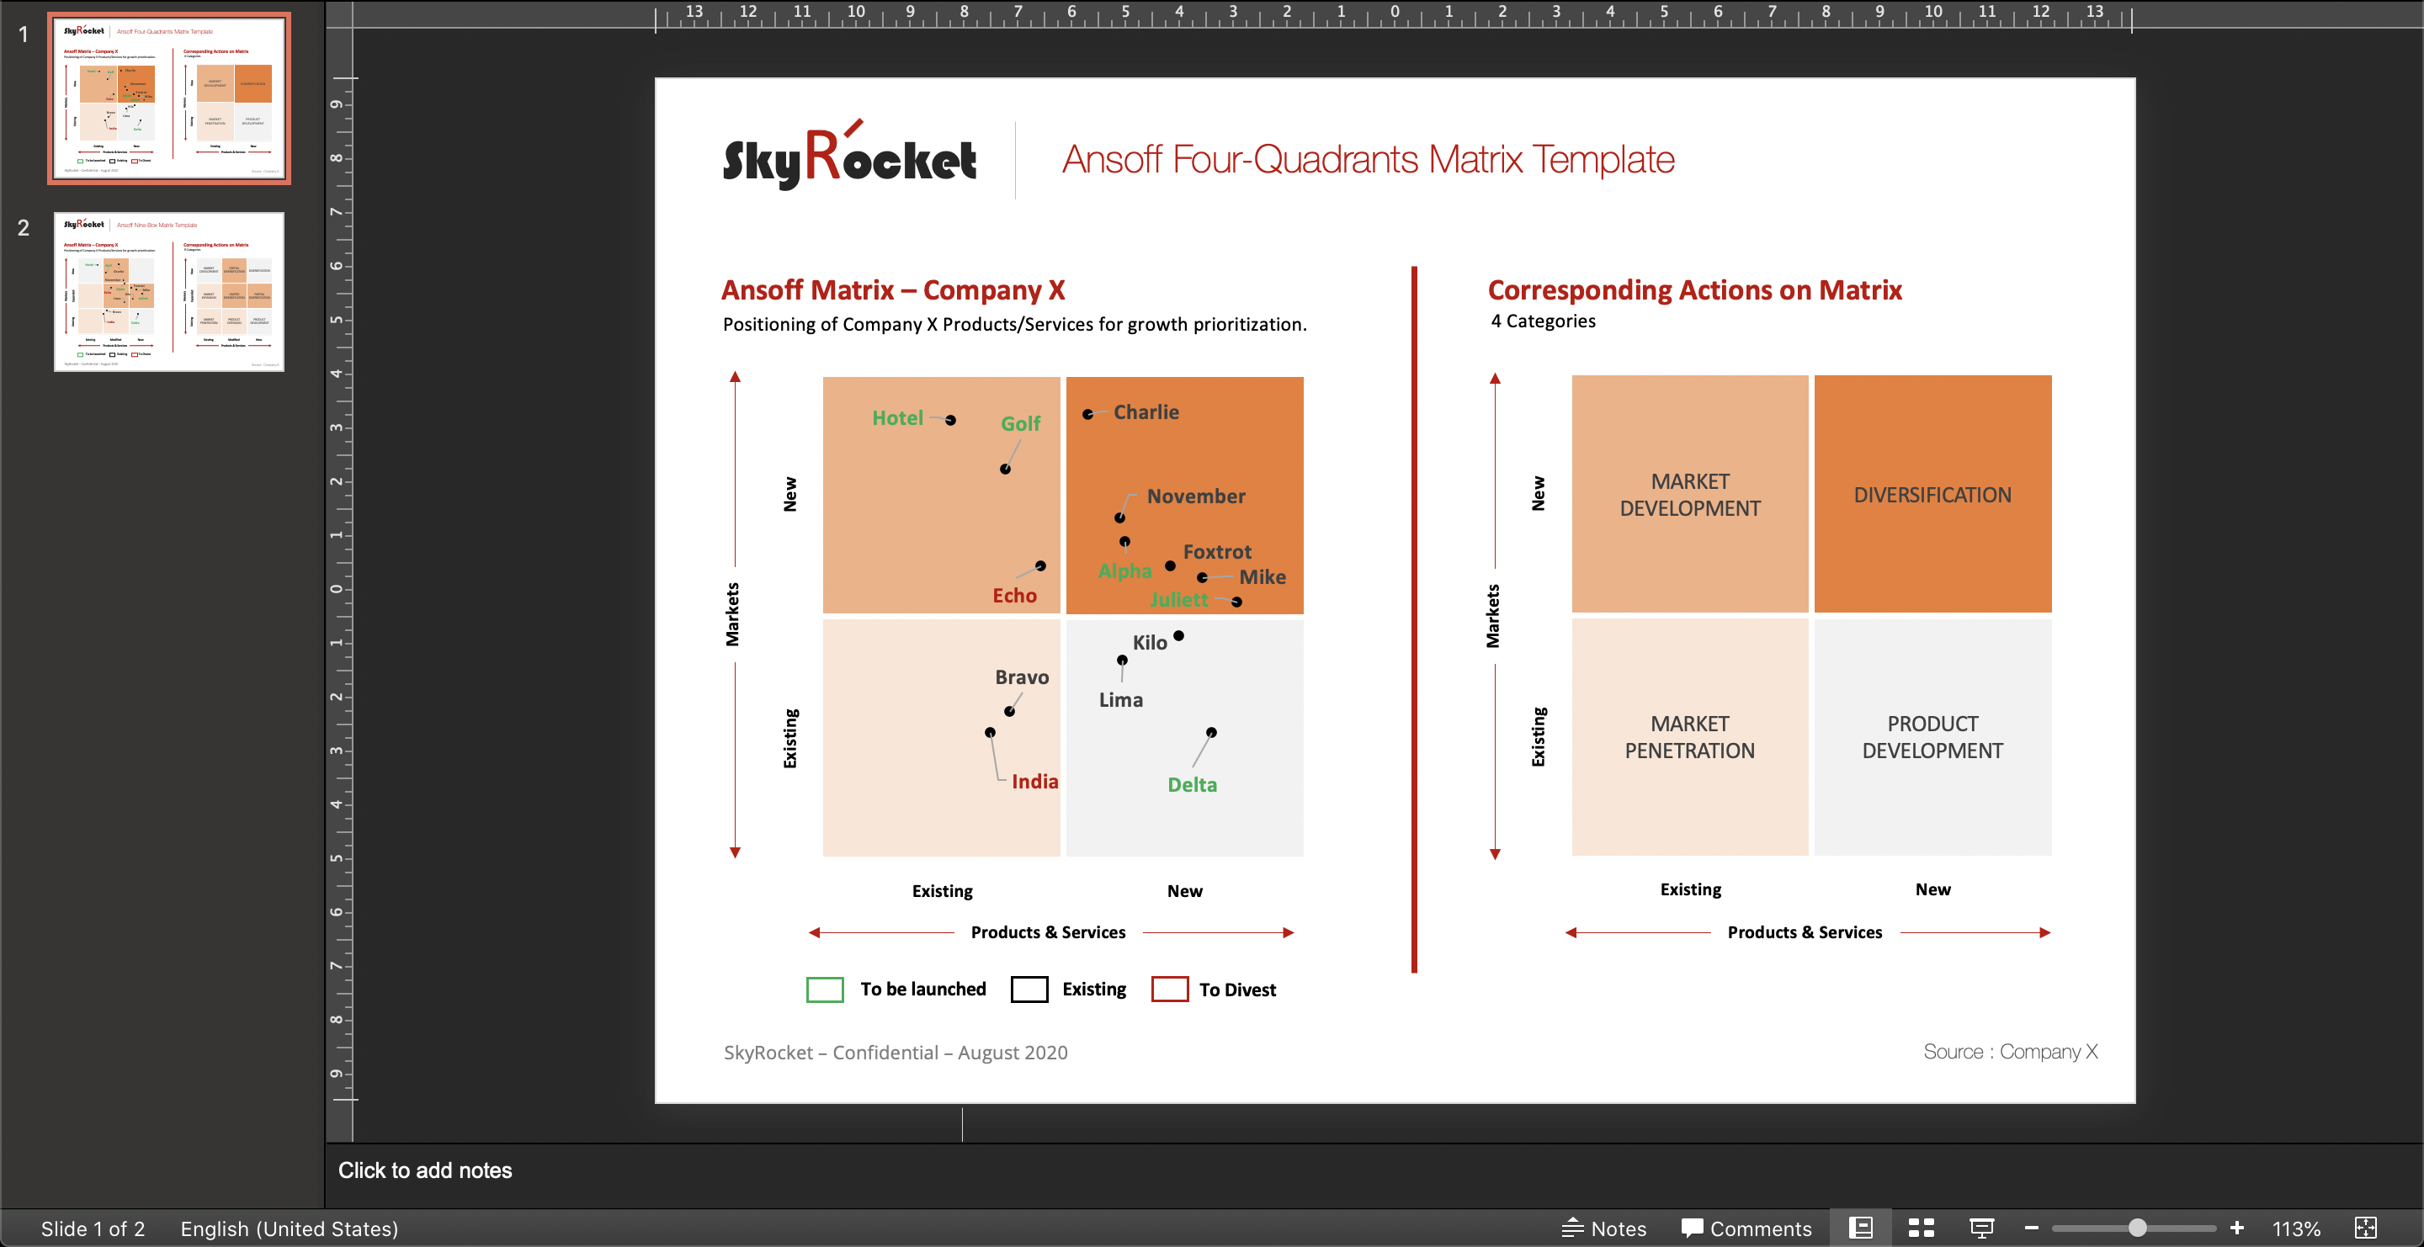Select left matrix Markets axis label
The image size is (2424, 1247).
coord(732,614)
